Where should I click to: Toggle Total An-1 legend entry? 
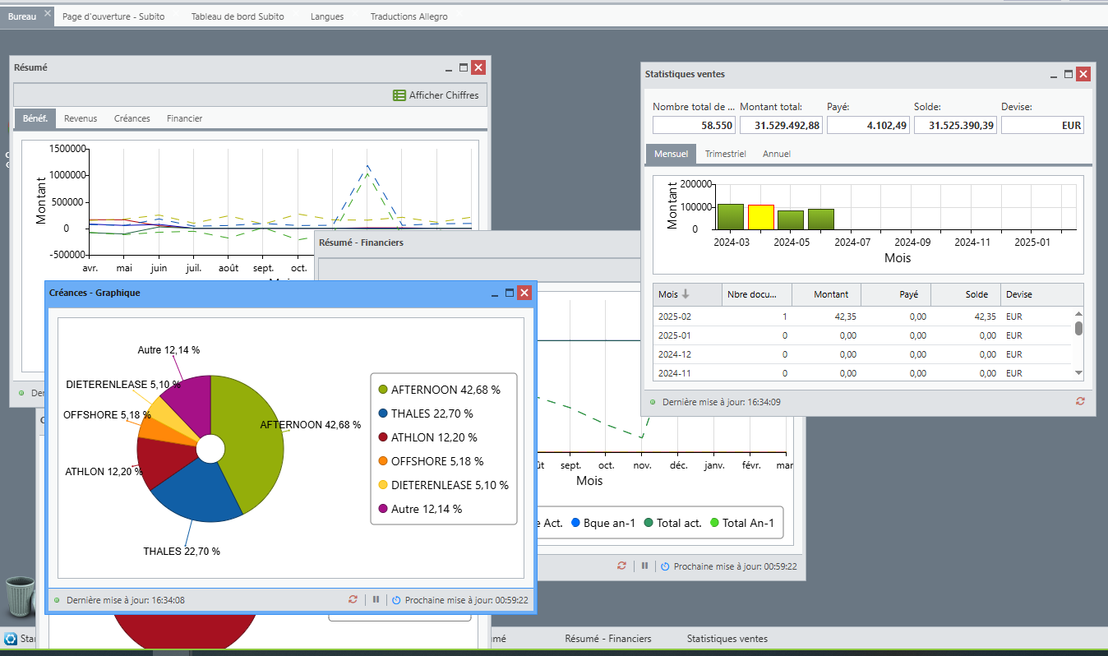click(741, 523)
